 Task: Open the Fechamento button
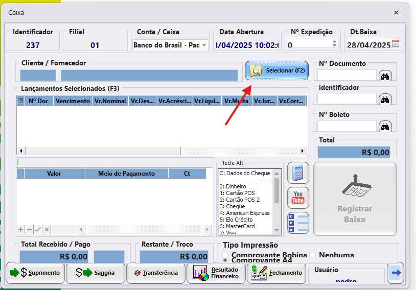276,273
